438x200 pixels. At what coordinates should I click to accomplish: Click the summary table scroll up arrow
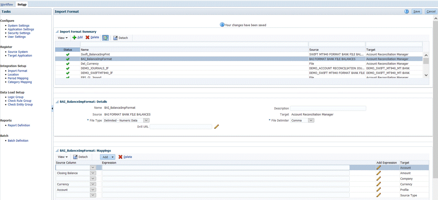[x=426, y=55]
